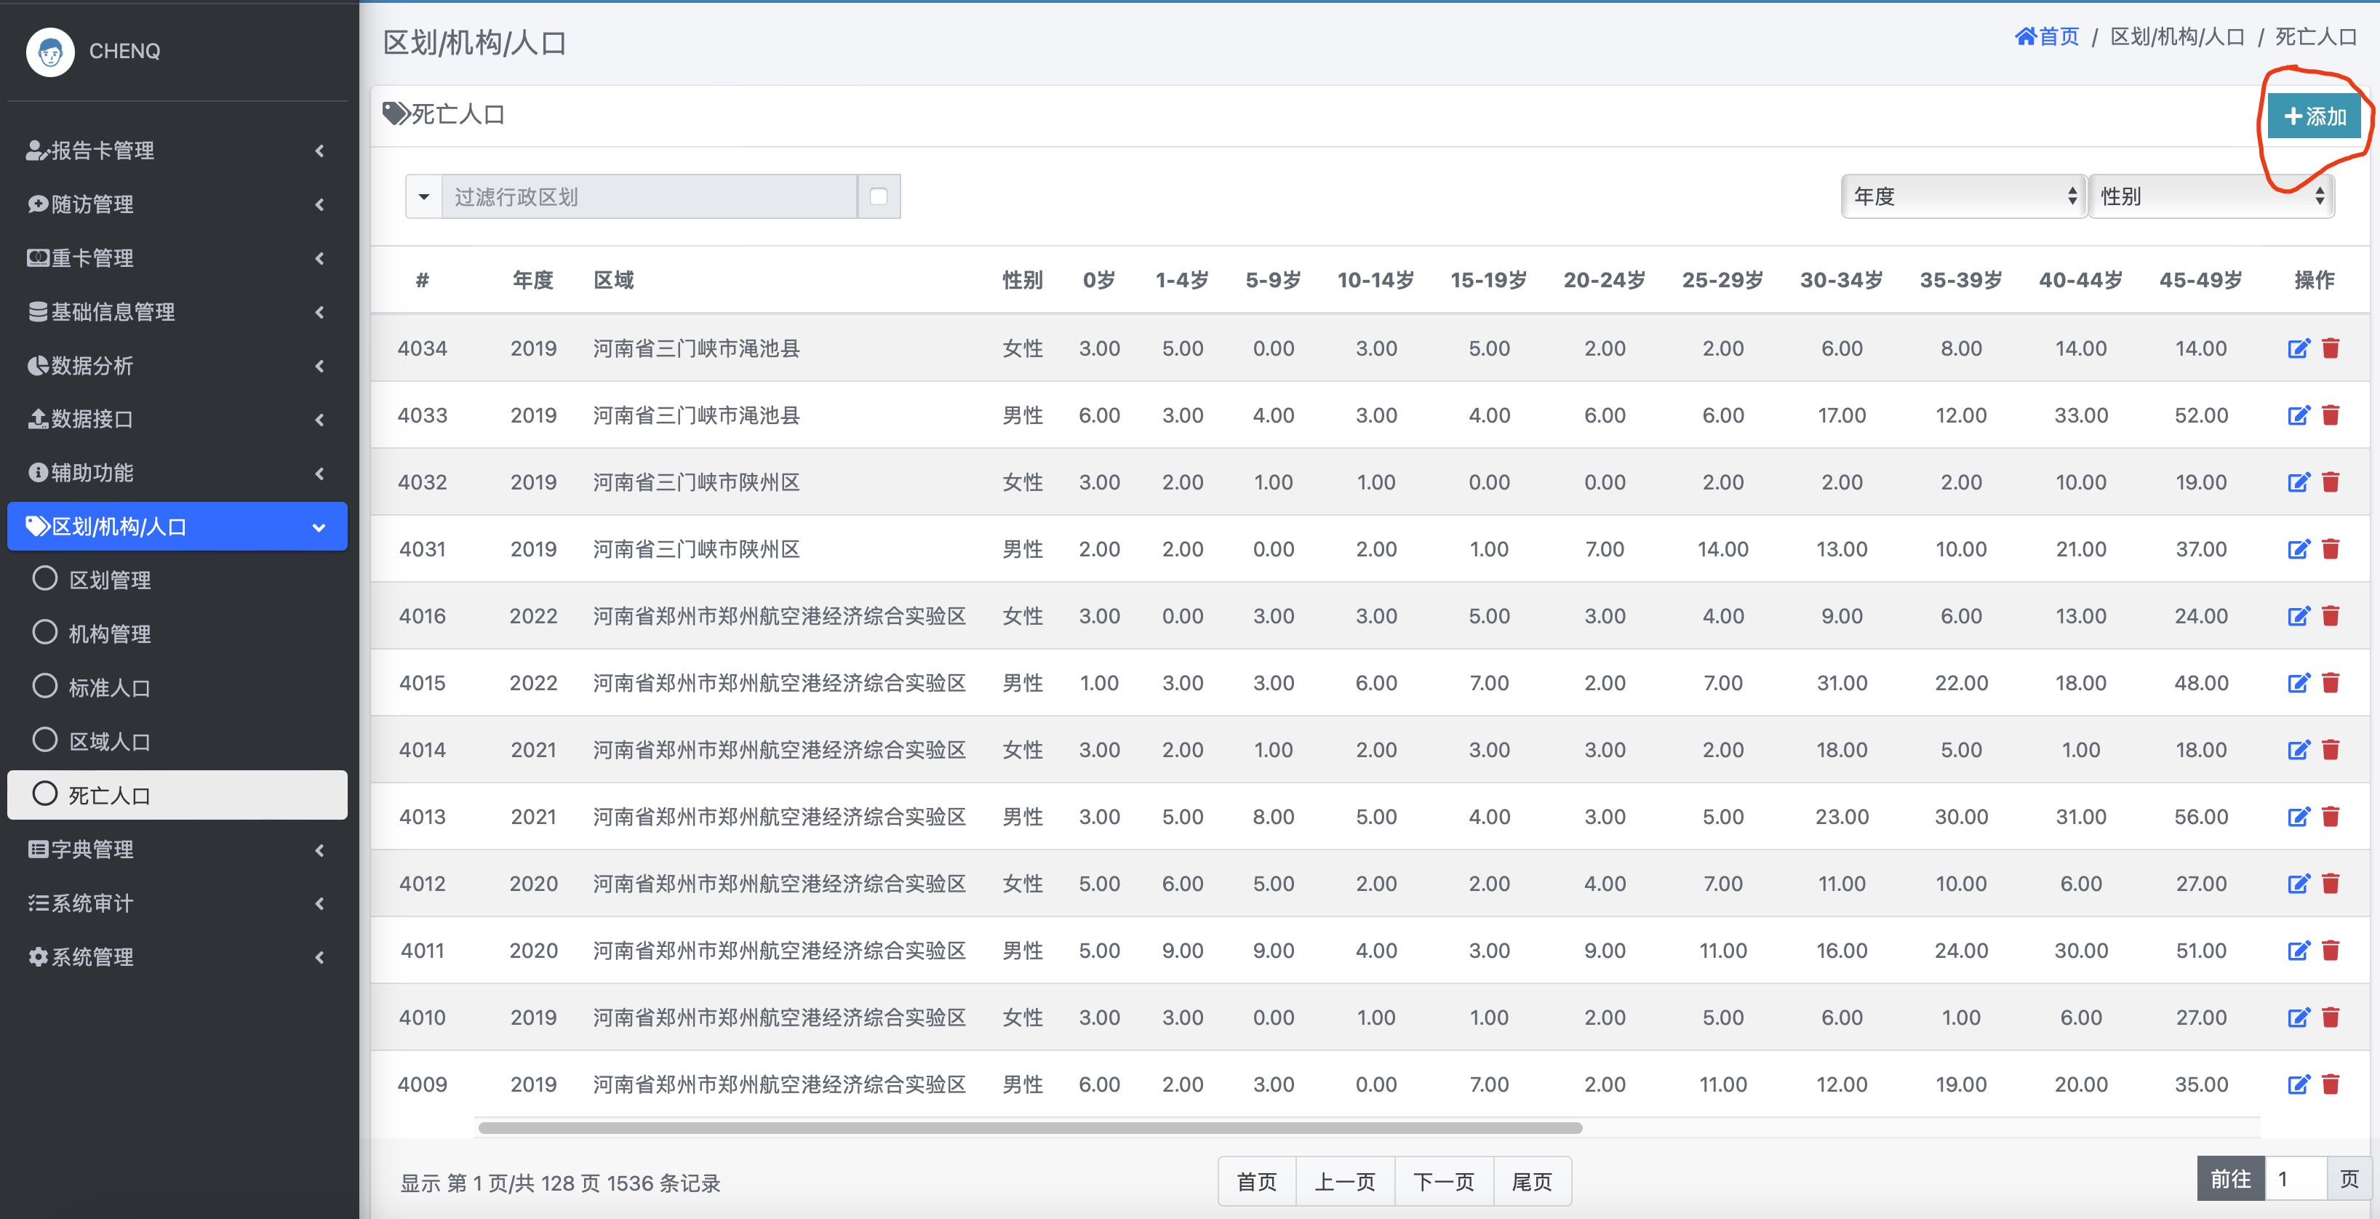Toggle checkbox beside 过滤行政区划 filter
The height and width of the screenshot is (1219, 2380).
(879, 197)
